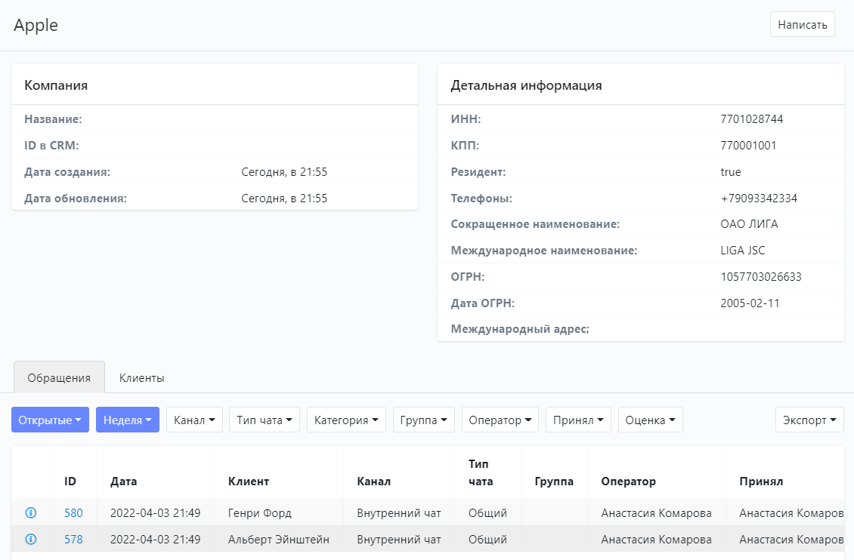
Task: Select client name Генри Форд
Action: [x=260, y=512]
